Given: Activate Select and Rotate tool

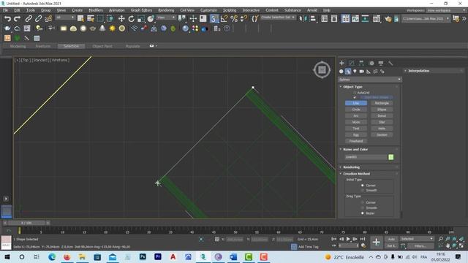Looking at the screenshot, I should click(131, 19).
